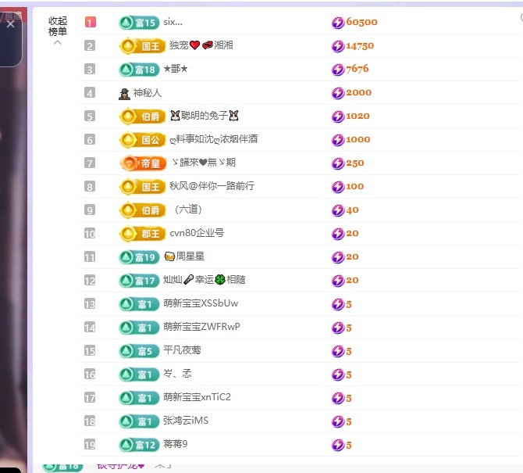Click the score value 7676
Viewport: 523px width, 473px height.
(x=358, y=69)
